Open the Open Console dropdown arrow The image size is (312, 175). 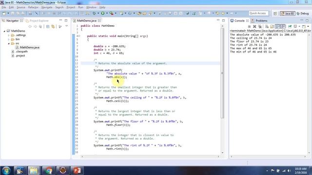(x=308, y=26)
